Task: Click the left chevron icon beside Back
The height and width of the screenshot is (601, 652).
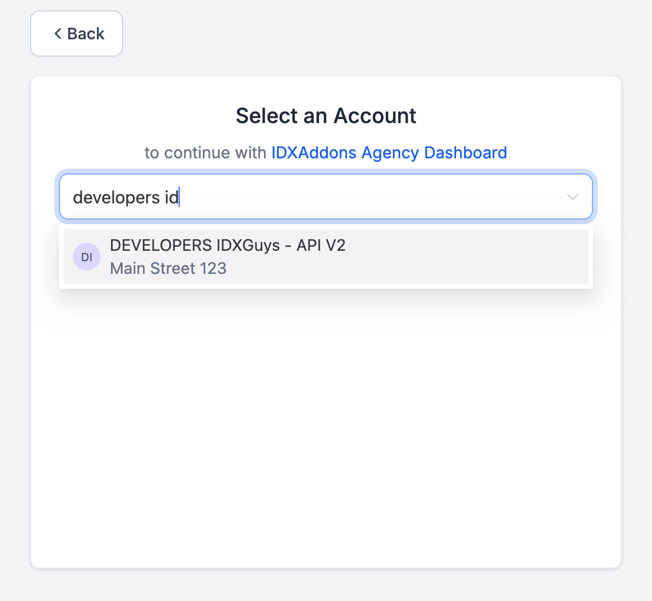Action: click(58, 34)
